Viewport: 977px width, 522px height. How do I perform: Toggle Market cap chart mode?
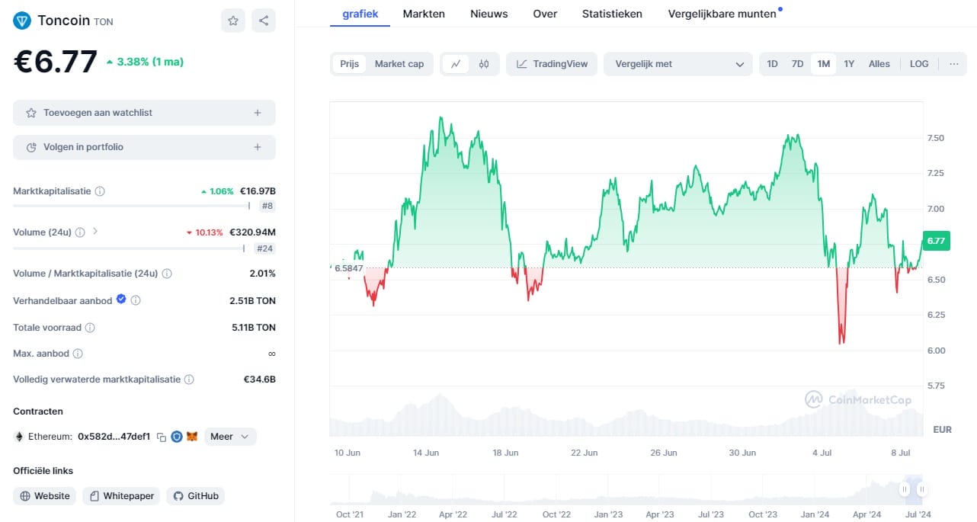coord(399,64)
